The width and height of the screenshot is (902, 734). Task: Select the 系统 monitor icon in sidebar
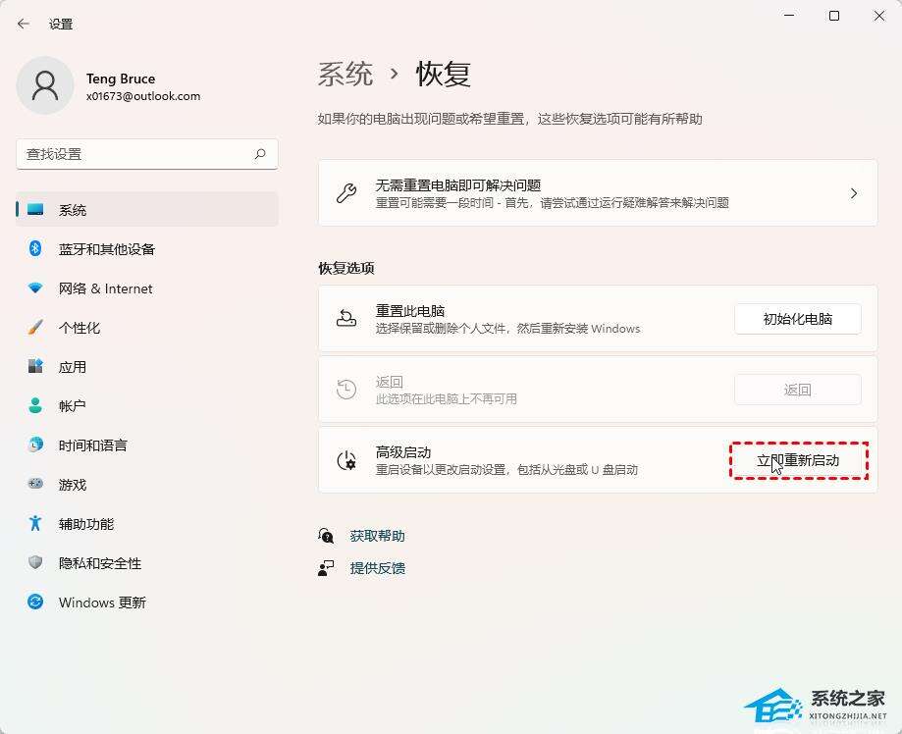pyautogui.click(x=35, y=209)
